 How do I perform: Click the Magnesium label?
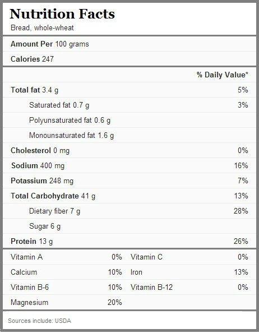tap(30, 302)
